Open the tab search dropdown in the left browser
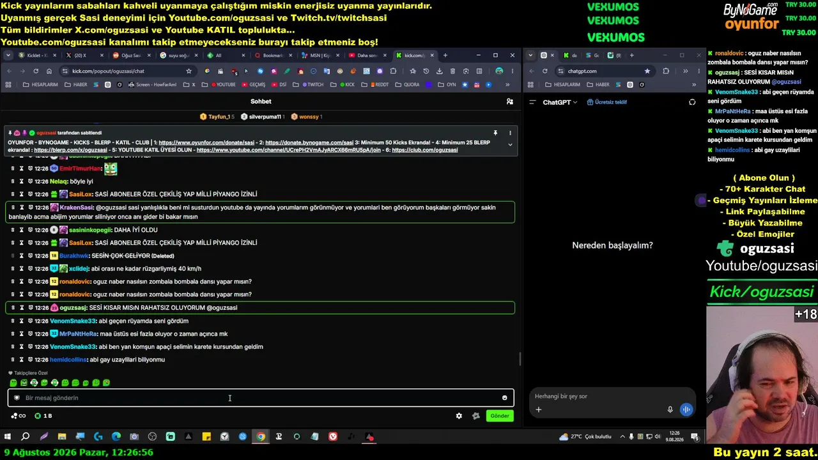The width and height of the screenshot is (818, 460). pos(8,56)
